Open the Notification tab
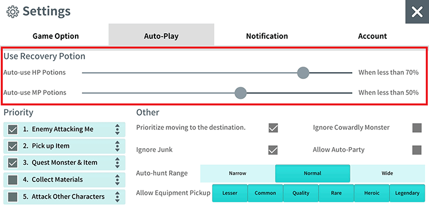This screenshot has height=214, width=429. 267,36
